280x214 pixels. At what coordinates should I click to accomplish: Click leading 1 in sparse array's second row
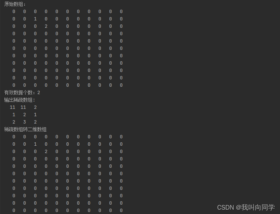pyautogui.click(x=14, y=115)
